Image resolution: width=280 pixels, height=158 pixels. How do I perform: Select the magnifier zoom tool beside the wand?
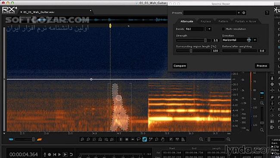(157, 139)
